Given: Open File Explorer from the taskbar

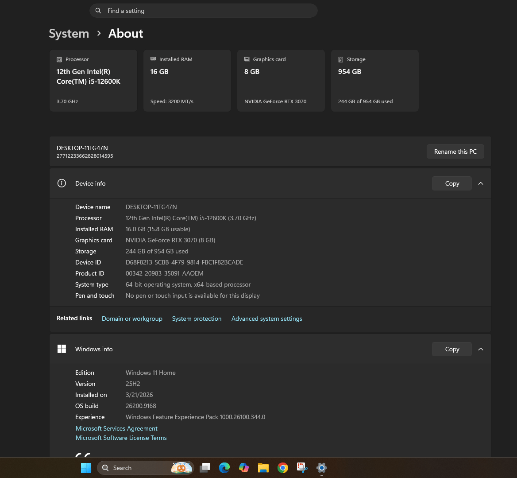Looking at the screenshot, I should [263, 468].
